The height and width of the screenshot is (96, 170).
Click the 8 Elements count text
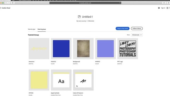pos(91,21)
